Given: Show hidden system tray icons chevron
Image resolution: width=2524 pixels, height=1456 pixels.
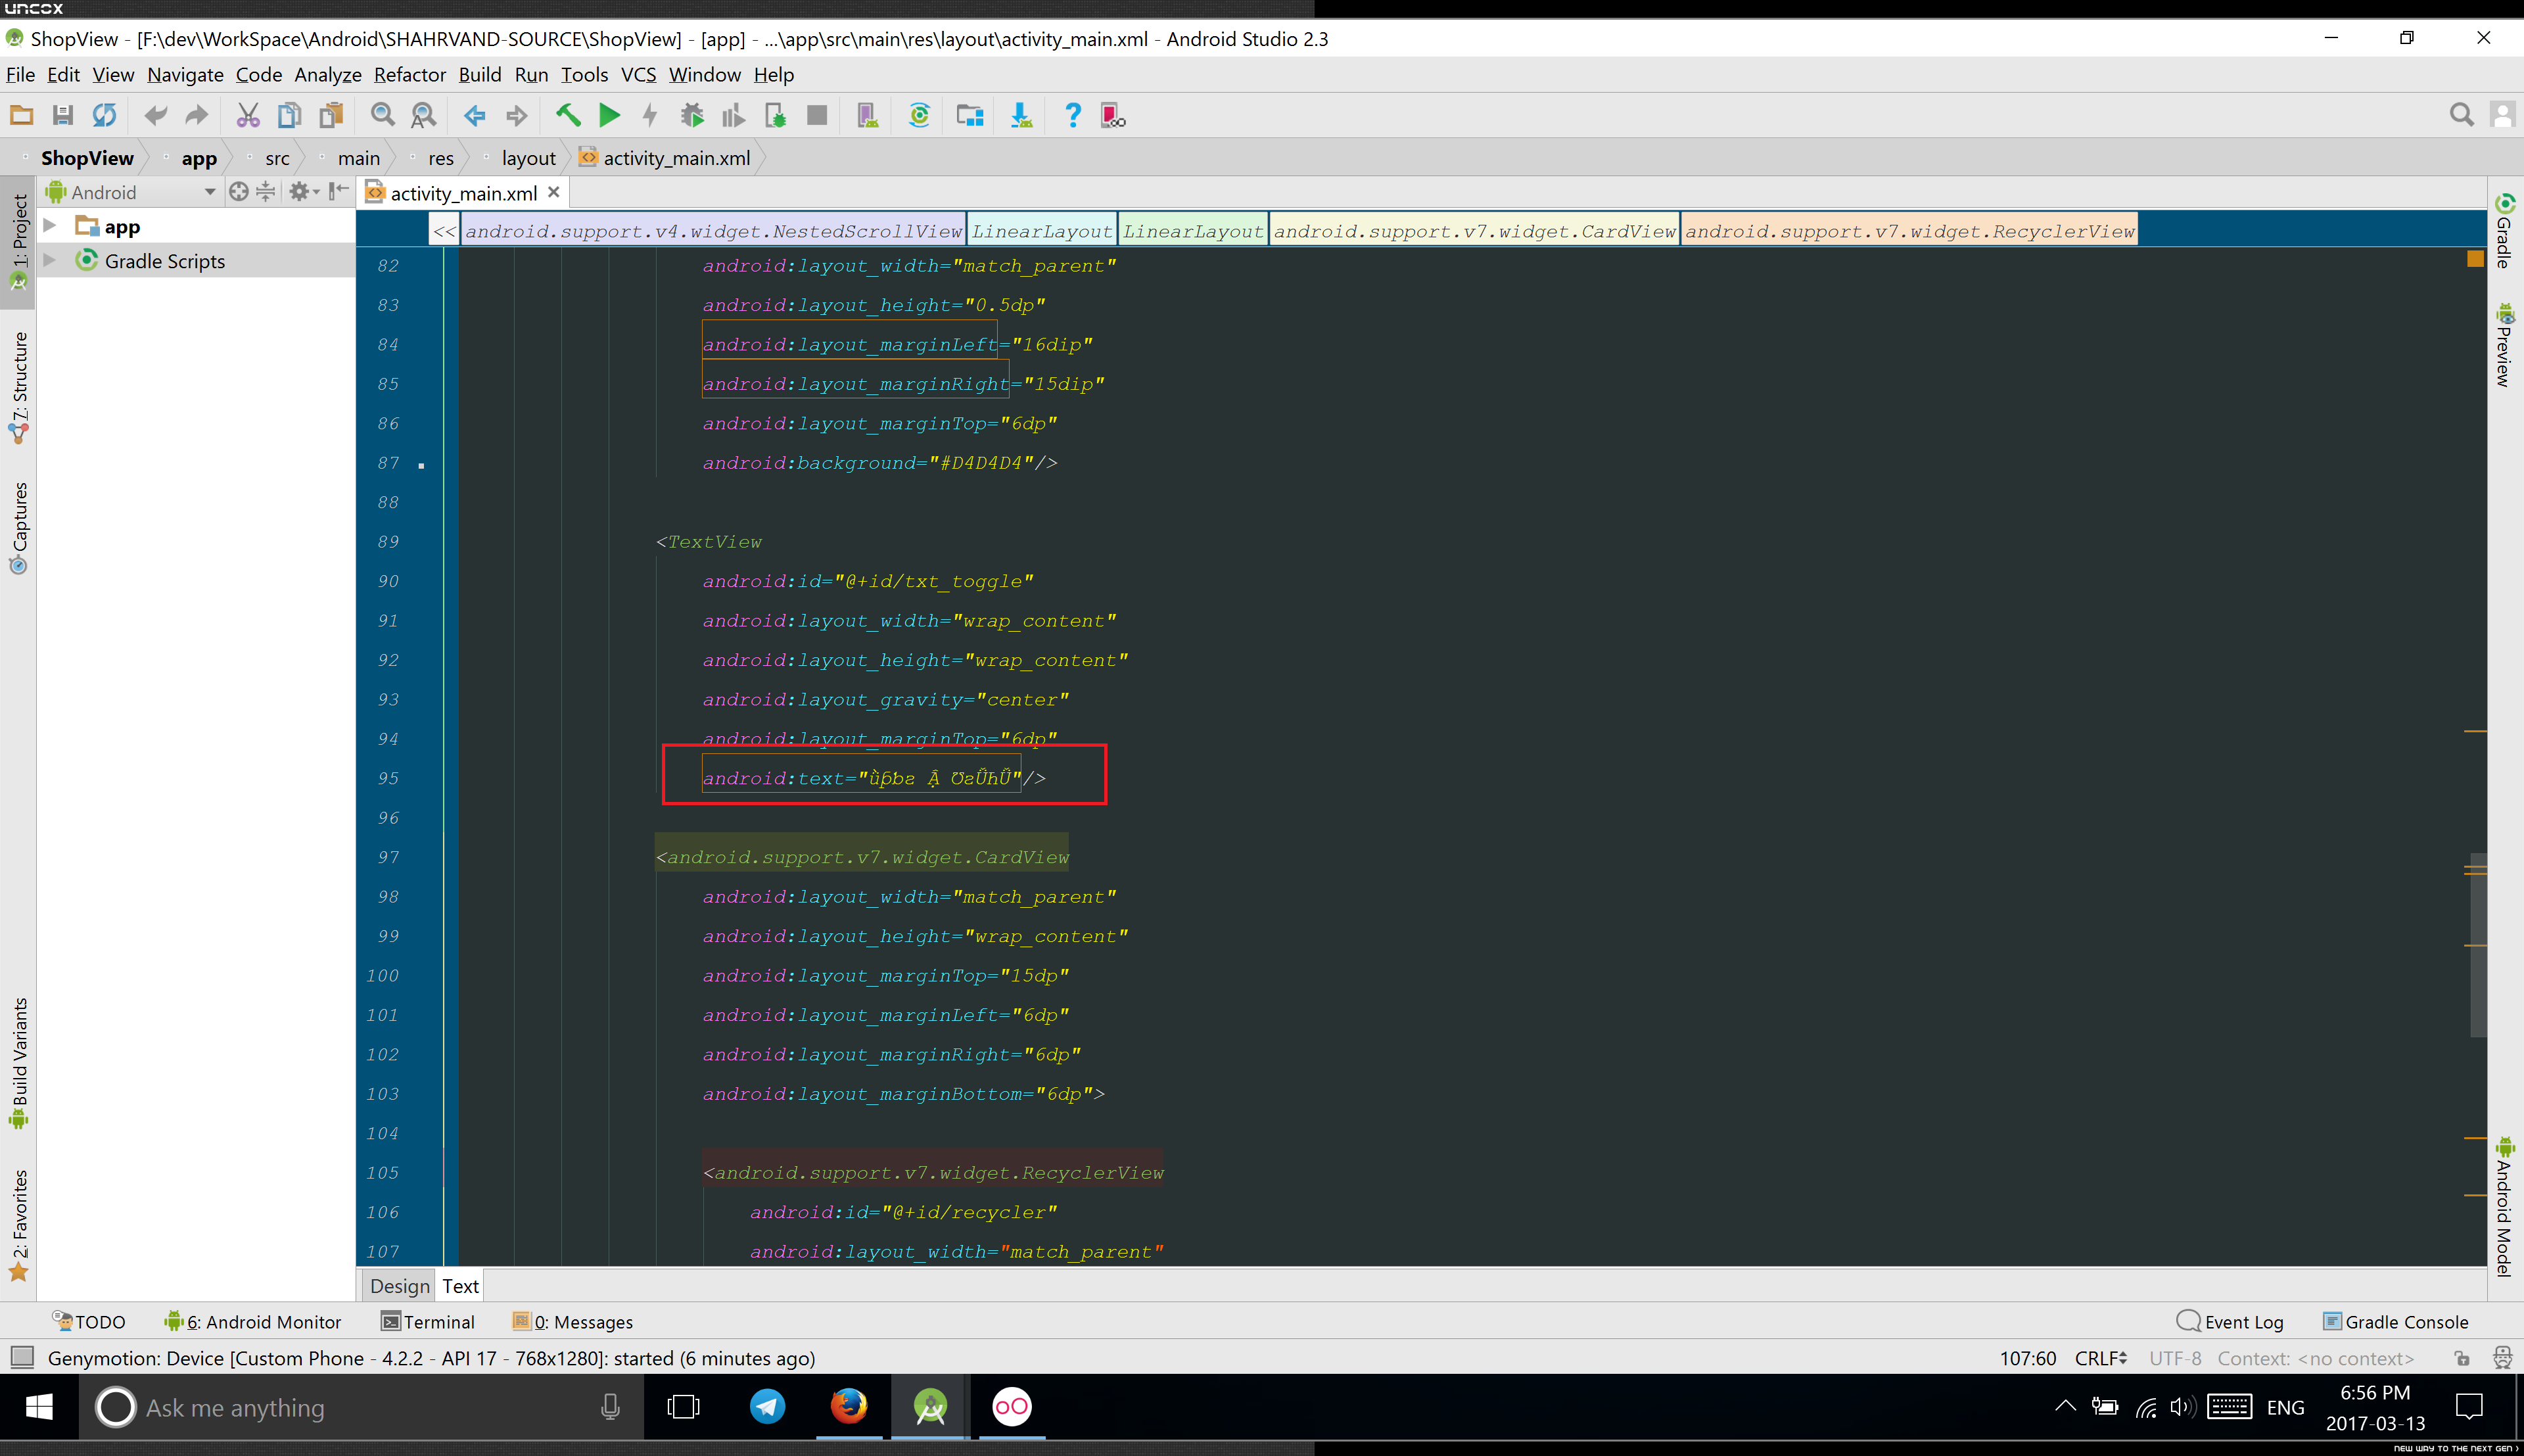Looking at the screenshot, I should click(2065, 1406).
